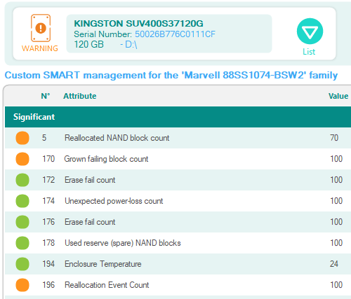
Task: Click the N° column header
Action: [46, 96]
